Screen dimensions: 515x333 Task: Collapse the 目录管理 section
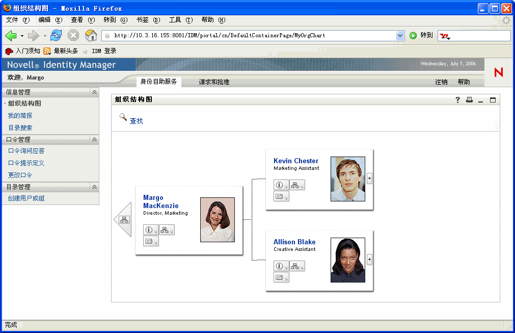[94, 187]
